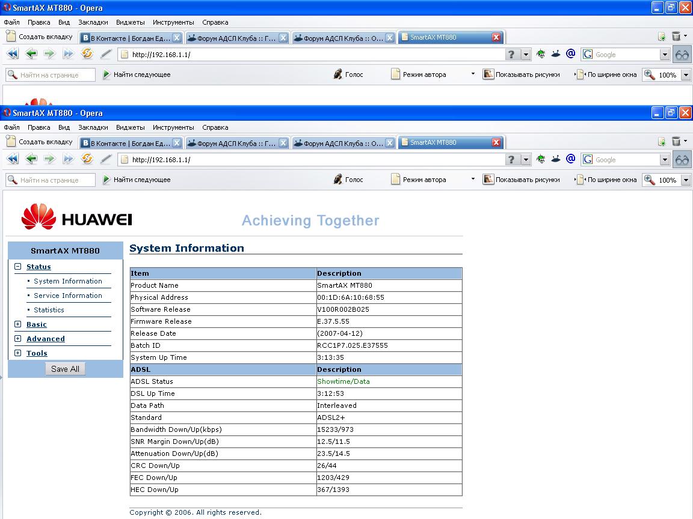The width and height of the screenshot is (693, 519).
Task: Toggle Author mode (Режим автора) in front window
Action: coord(419,180)
